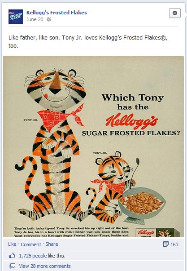The height and width of the screenshot is (271, 187).
Task: Open the vintage Tony ad photo
Action: 93,147
